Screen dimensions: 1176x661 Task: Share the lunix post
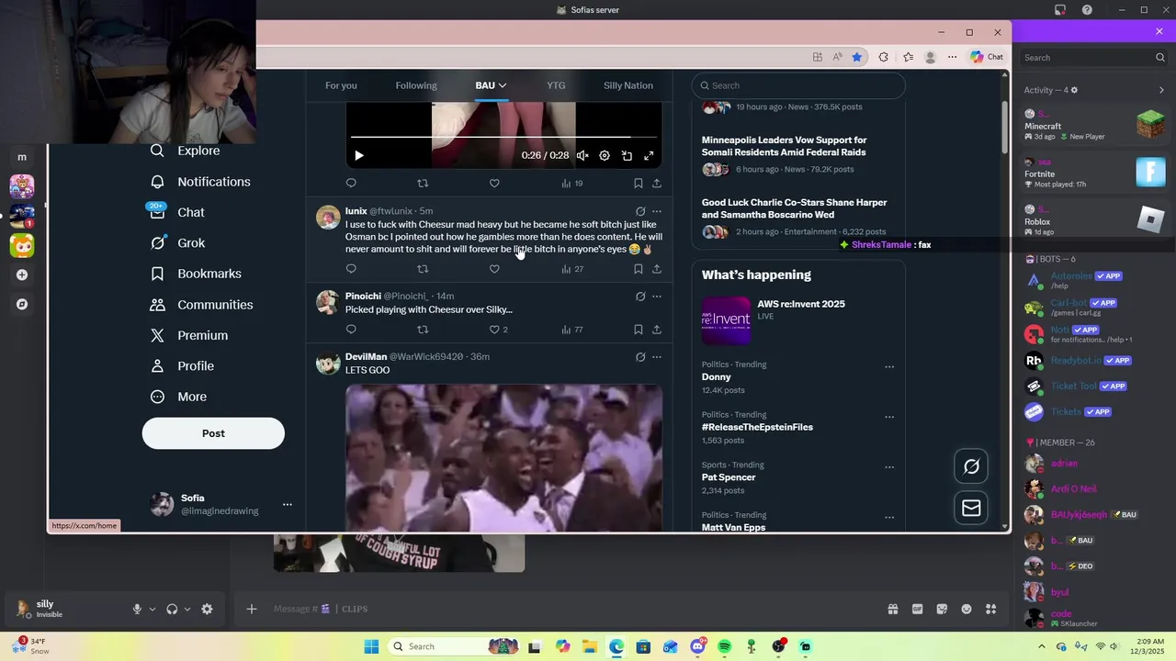(x=656, y=269)
